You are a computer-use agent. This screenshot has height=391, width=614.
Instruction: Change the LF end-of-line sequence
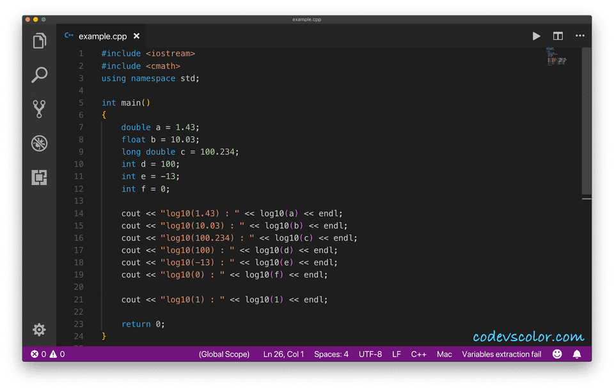coord(397,354)
